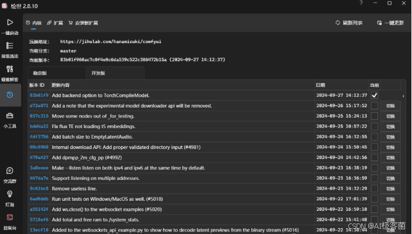Open commit link 037c315
Screen dimensions: 412x234
pos(39,116)
